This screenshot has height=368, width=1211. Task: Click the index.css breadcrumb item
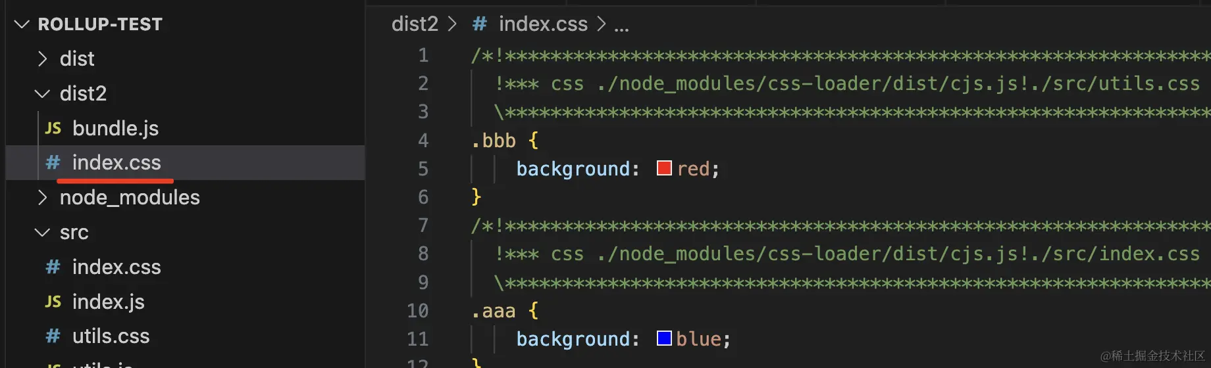543,24
